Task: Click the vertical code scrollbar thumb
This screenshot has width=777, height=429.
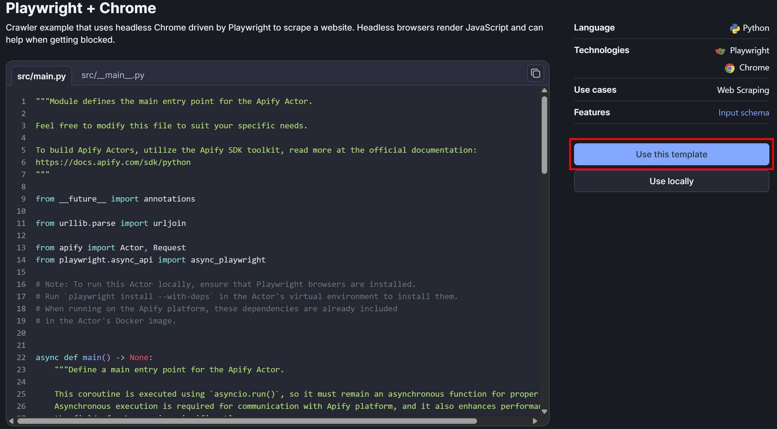Action: click(544, 134)
